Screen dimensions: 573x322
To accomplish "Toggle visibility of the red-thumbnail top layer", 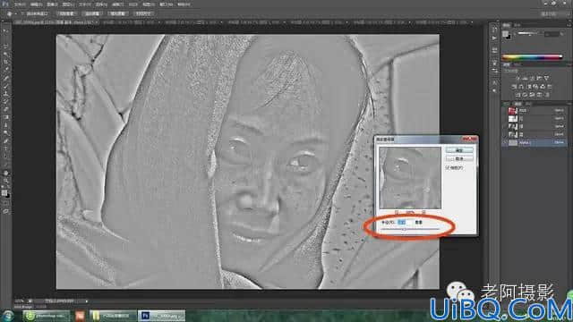I will (x=505, y=110).
